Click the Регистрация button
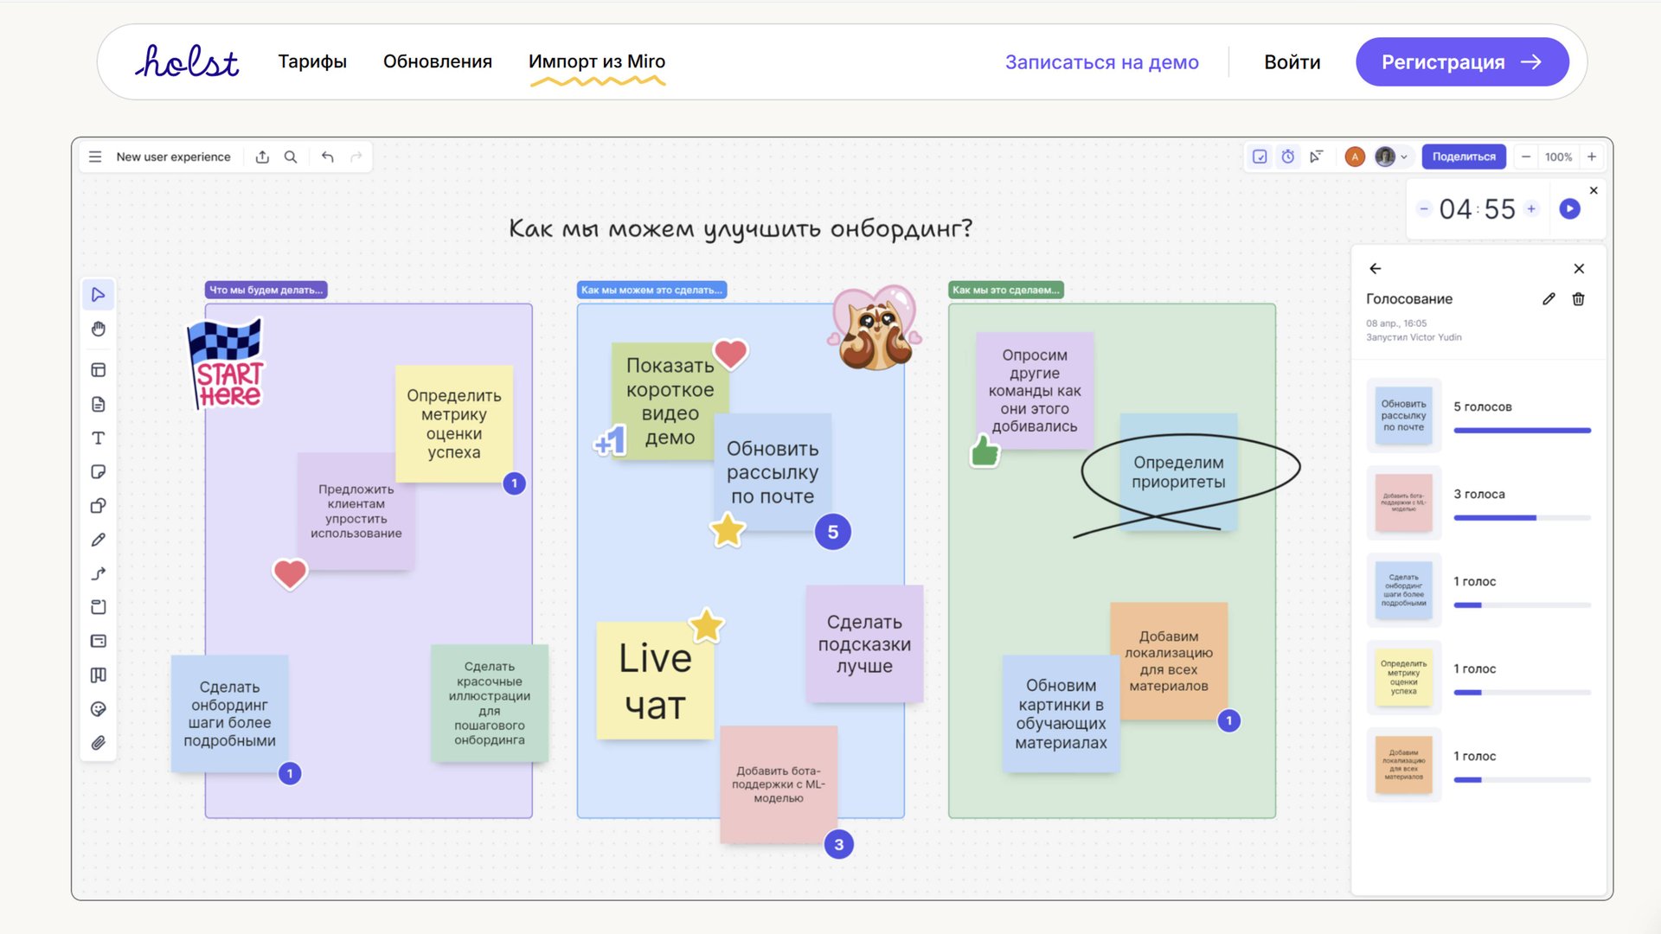Viewport: 1661px width, 934px height. tap(1461, 62)
